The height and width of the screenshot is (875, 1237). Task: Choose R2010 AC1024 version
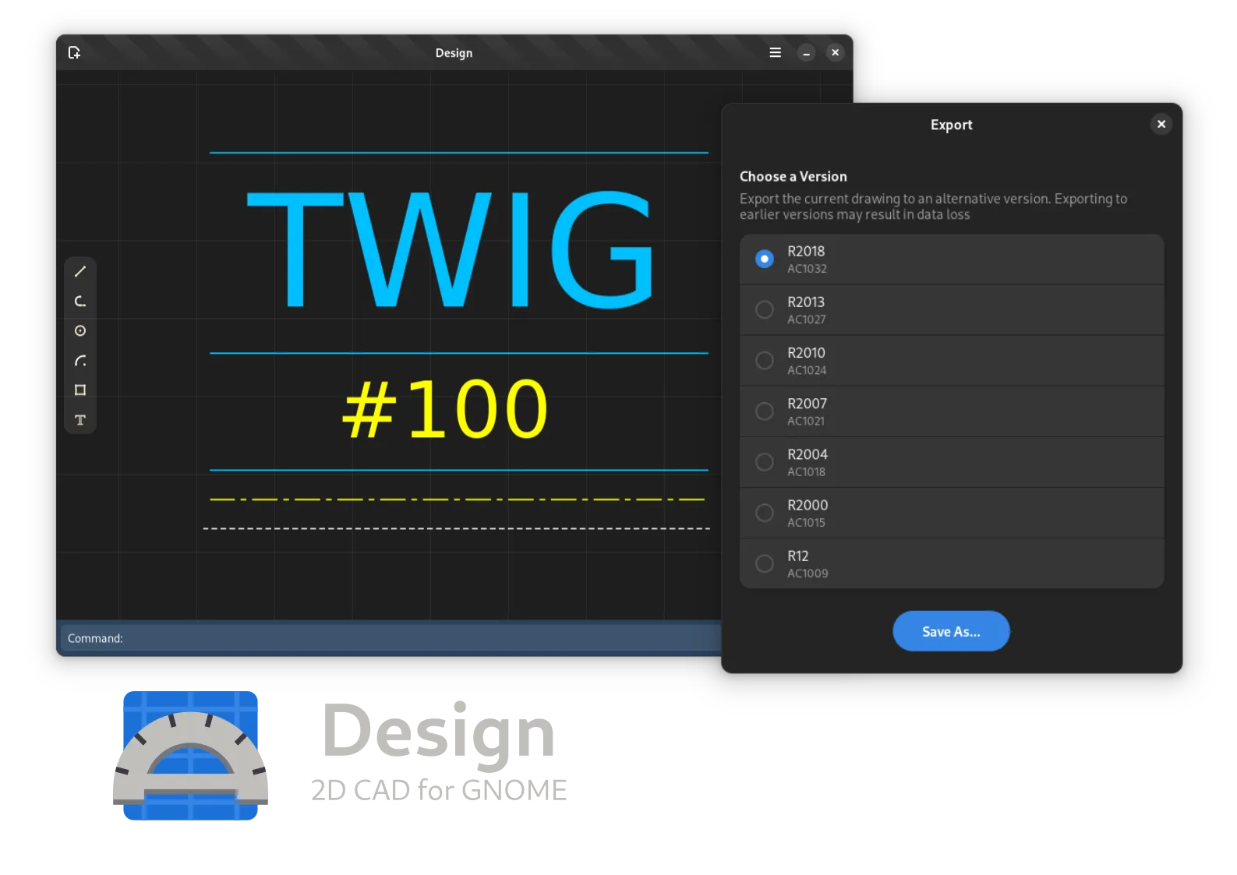(951, 361)
